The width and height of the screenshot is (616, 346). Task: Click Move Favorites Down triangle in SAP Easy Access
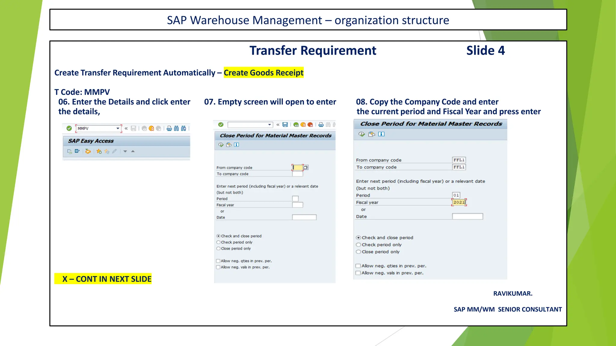[125, 151]
